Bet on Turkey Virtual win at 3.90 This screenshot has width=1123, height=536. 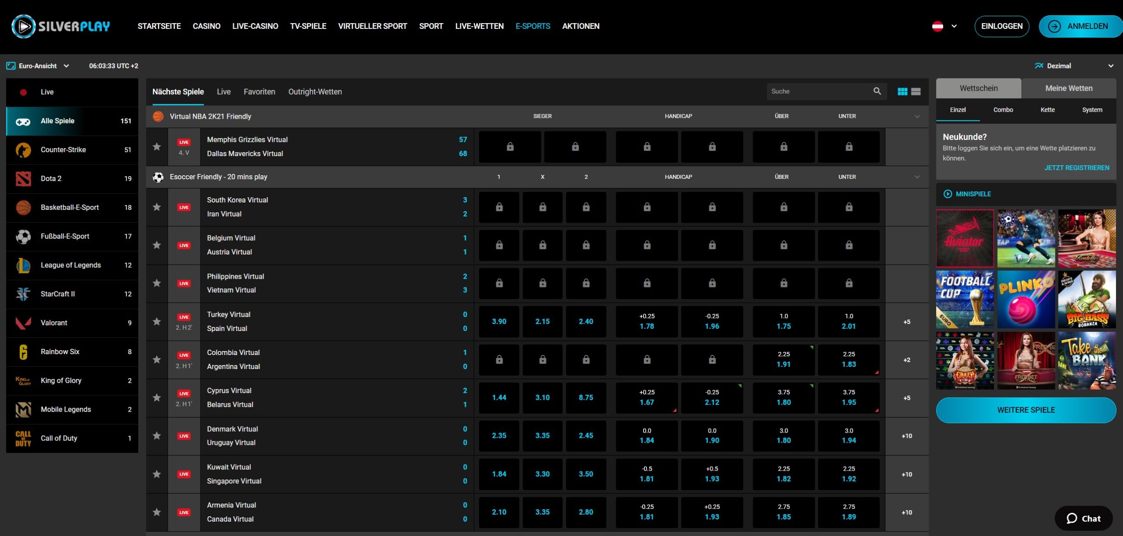coord(499,322)
